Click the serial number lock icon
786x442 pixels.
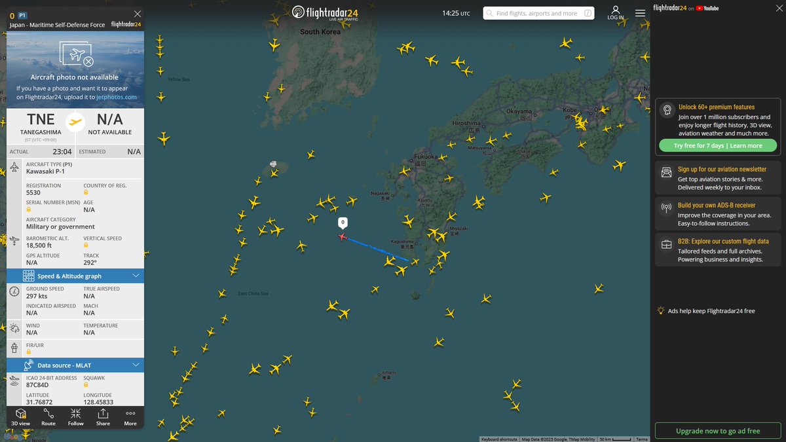click(29, 210)
